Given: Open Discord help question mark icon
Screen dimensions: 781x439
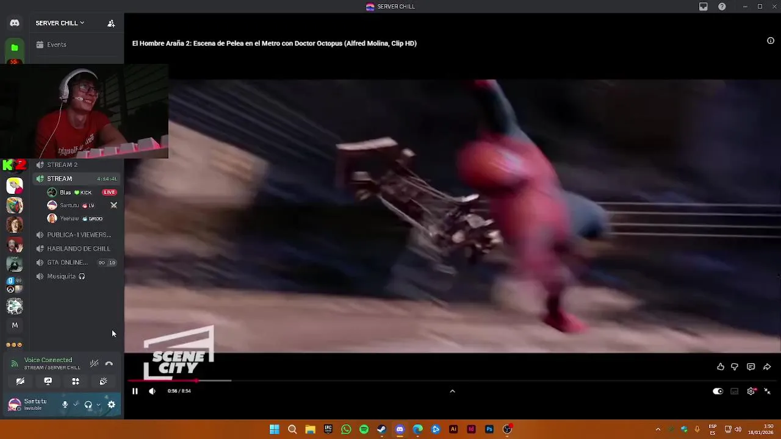Looking at the screenshot, I should (722, 7).
